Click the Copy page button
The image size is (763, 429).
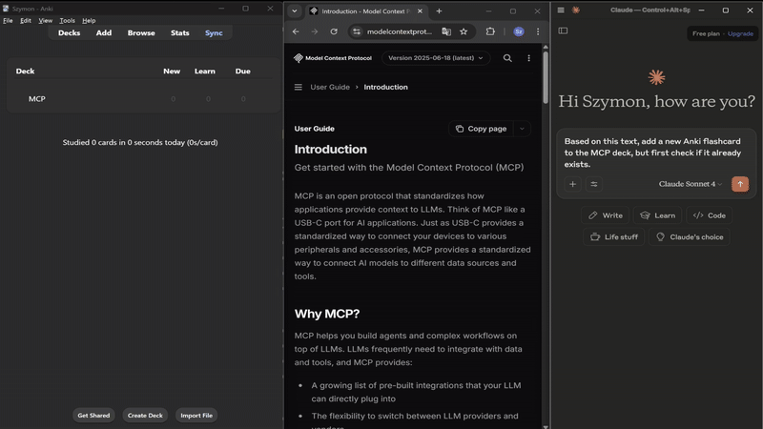coord(481,129)
